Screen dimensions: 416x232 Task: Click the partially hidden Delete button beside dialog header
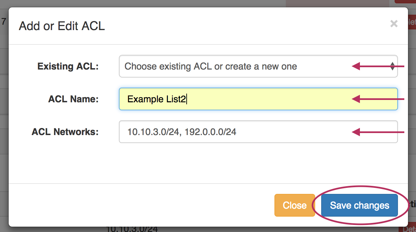pyautogui.click(x=412, y=23)
